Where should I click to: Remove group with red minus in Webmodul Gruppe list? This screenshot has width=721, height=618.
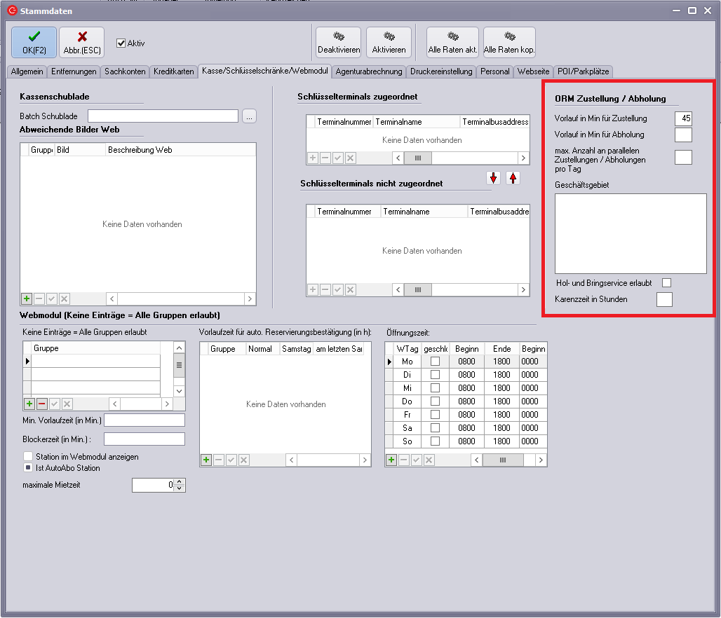(x=41, y=404)
